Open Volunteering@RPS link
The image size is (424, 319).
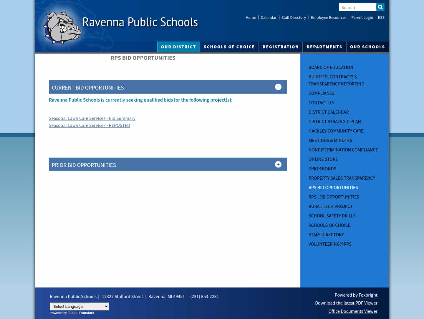point(330,244)
